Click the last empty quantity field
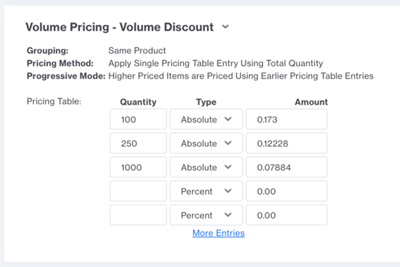Image resolution: width=400 pixels, height=267 pixels. (x=138, y=215)
